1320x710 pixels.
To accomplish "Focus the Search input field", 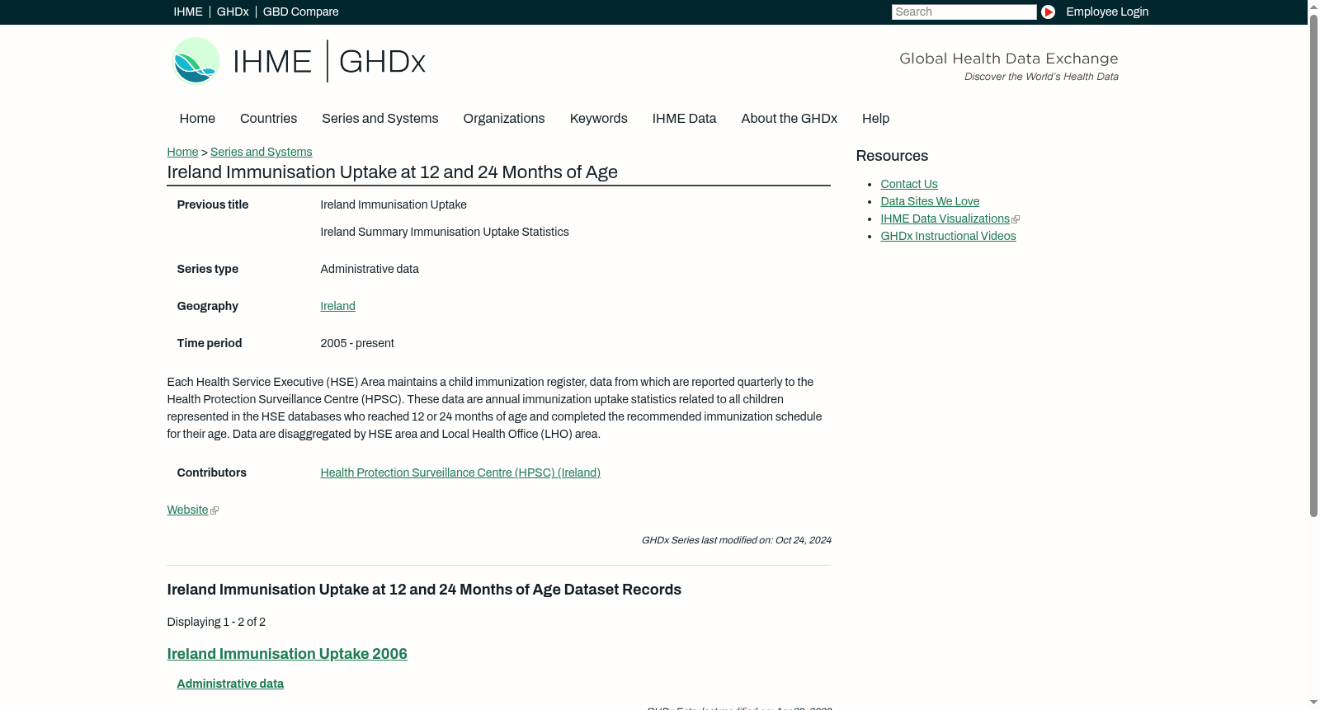I will [964, 12].
